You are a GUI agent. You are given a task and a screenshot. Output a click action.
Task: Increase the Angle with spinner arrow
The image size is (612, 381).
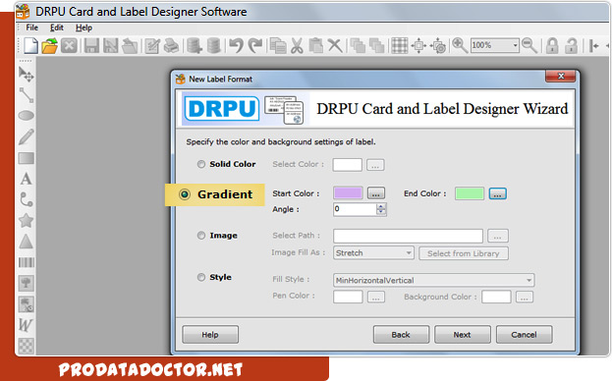(x=381, y=206)
